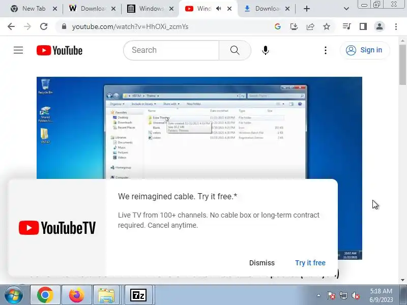Mute the YouTube tab via the speaker icon

[219, 9]
